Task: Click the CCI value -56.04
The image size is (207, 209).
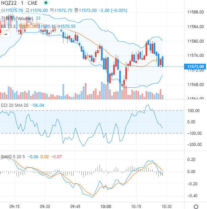Action: pyautogui.click(x=38, y=105)
